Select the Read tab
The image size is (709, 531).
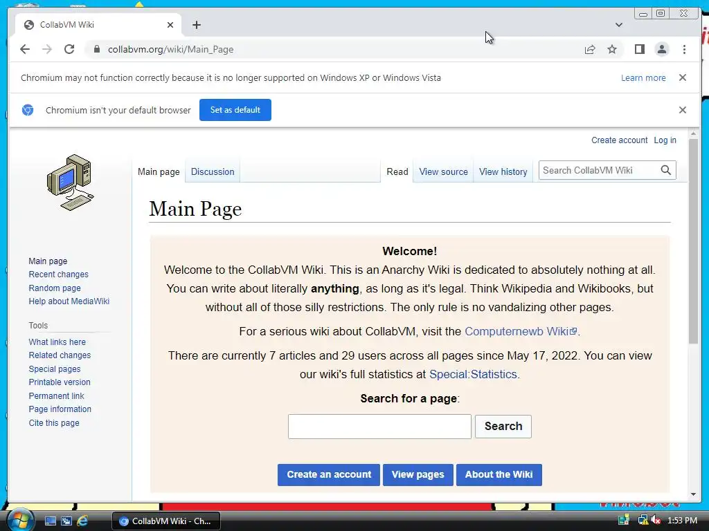click(397, 171)
